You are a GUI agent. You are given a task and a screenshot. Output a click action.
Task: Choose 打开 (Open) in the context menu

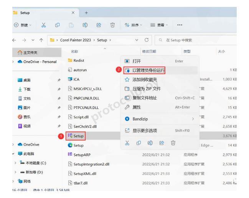pos(160,61)
